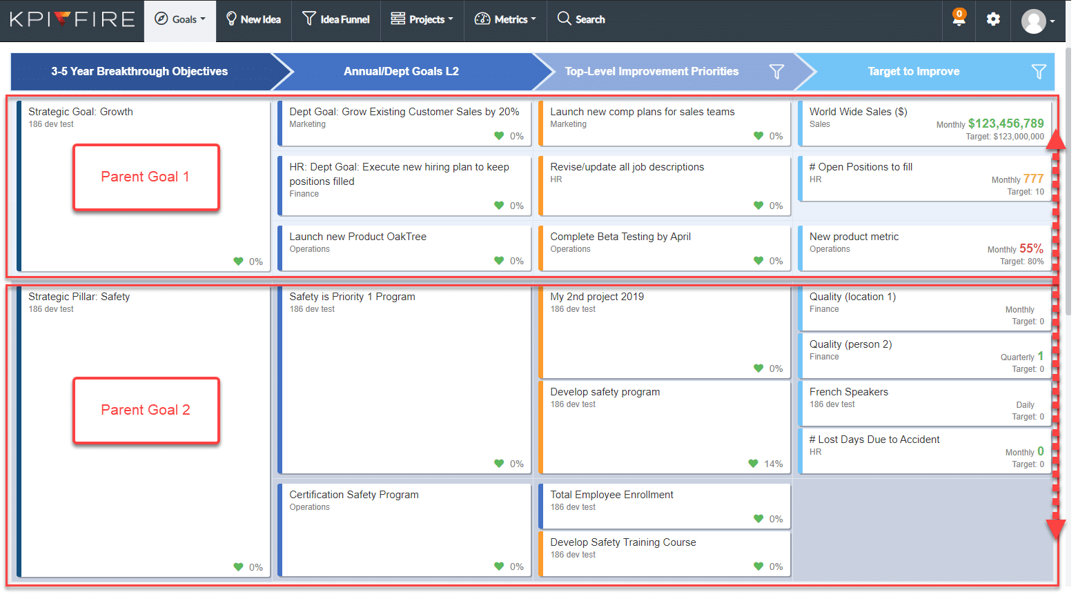Open Complete Beta Testing by April
Viewport: 1078px width, 601px height.
(665, 248)
